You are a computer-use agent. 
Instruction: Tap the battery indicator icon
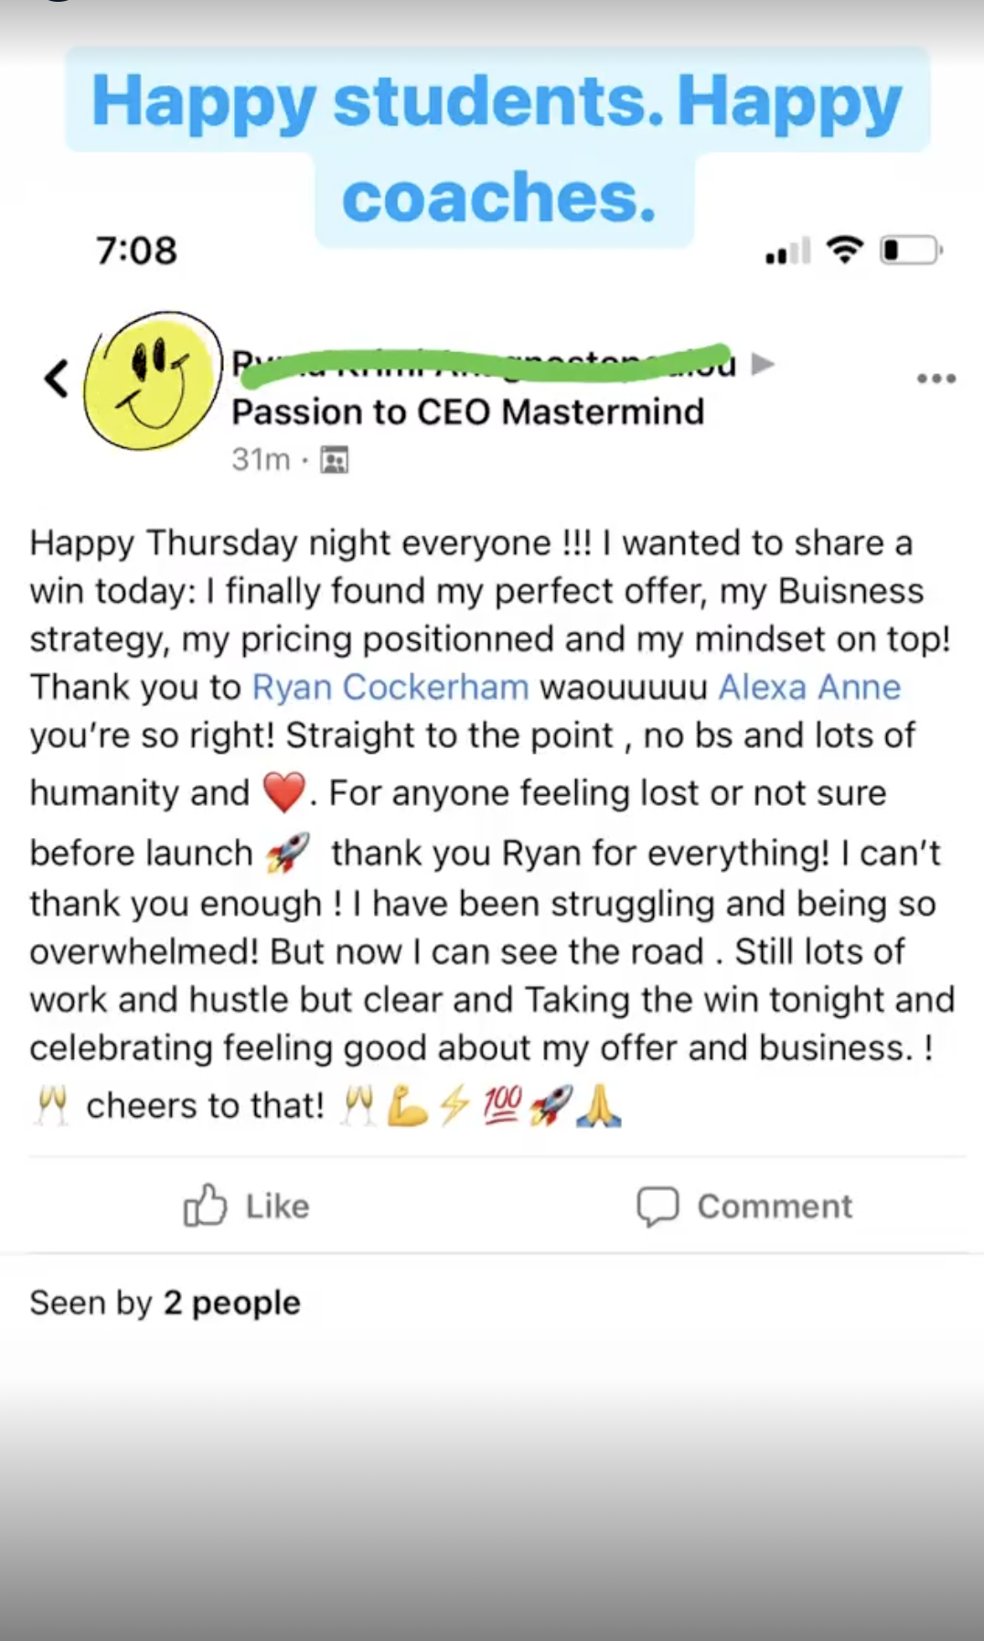coord(910,250)
